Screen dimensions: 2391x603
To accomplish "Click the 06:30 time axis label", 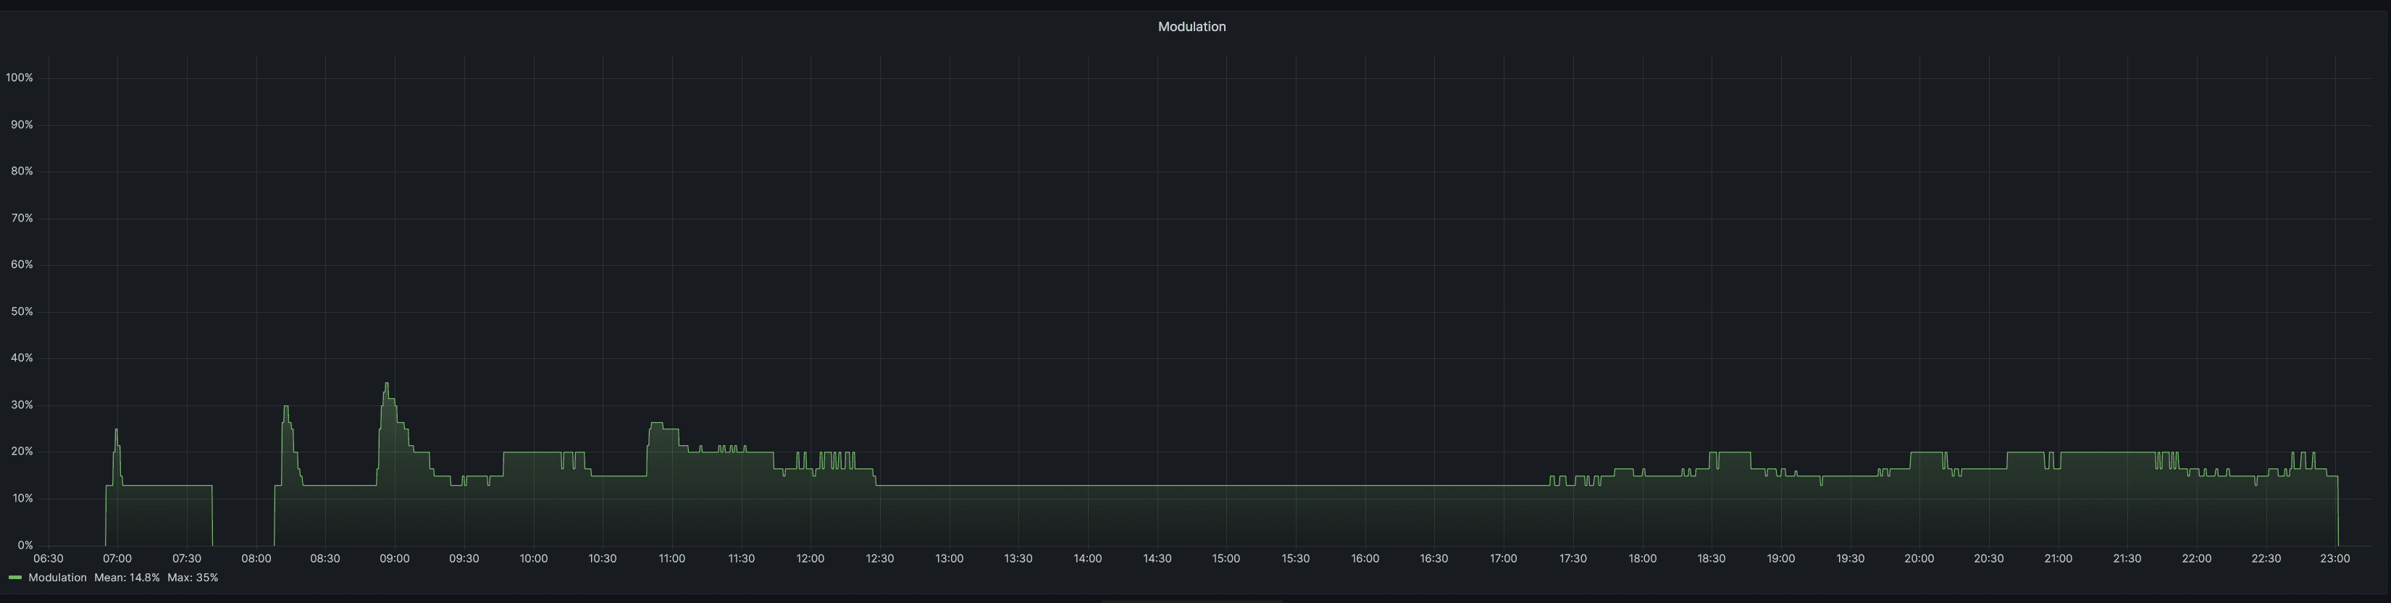I will coord(49,558).
